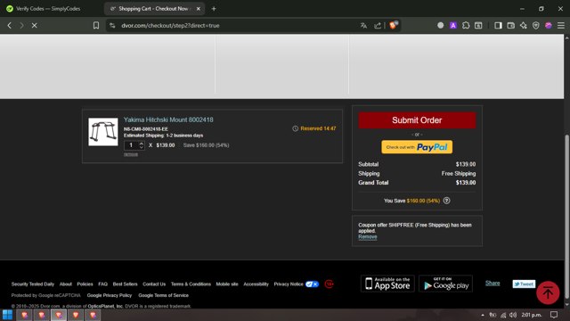
Task: Open Security Tested Daily footer link
Action: [33, 284]
